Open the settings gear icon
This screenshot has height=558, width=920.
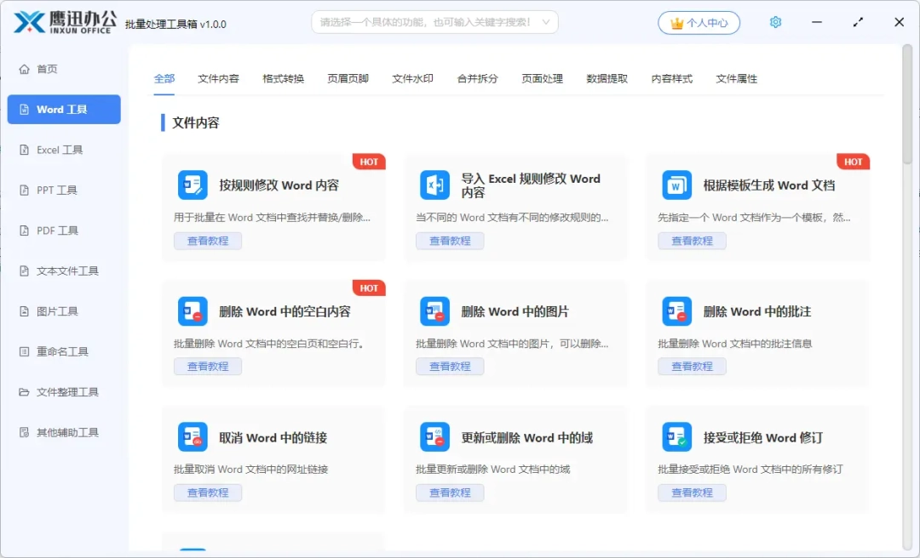[x=775, y=22]
